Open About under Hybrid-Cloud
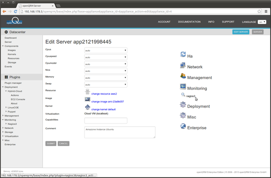Image resolution: width=271 pixels, height=178 pixels. point(14,103)
